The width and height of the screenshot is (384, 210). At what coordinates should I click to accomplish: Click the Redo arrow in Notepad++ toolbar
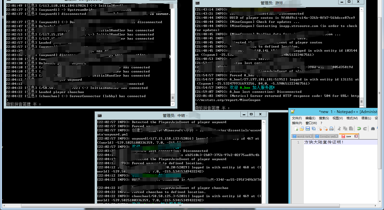[365, 129]
